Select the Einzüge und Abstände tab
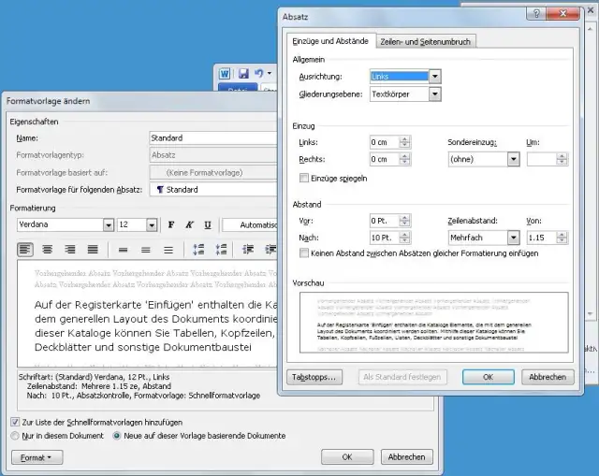Image resolution: width=599 pixels, height=476 pixels. [x=330, y=41]
